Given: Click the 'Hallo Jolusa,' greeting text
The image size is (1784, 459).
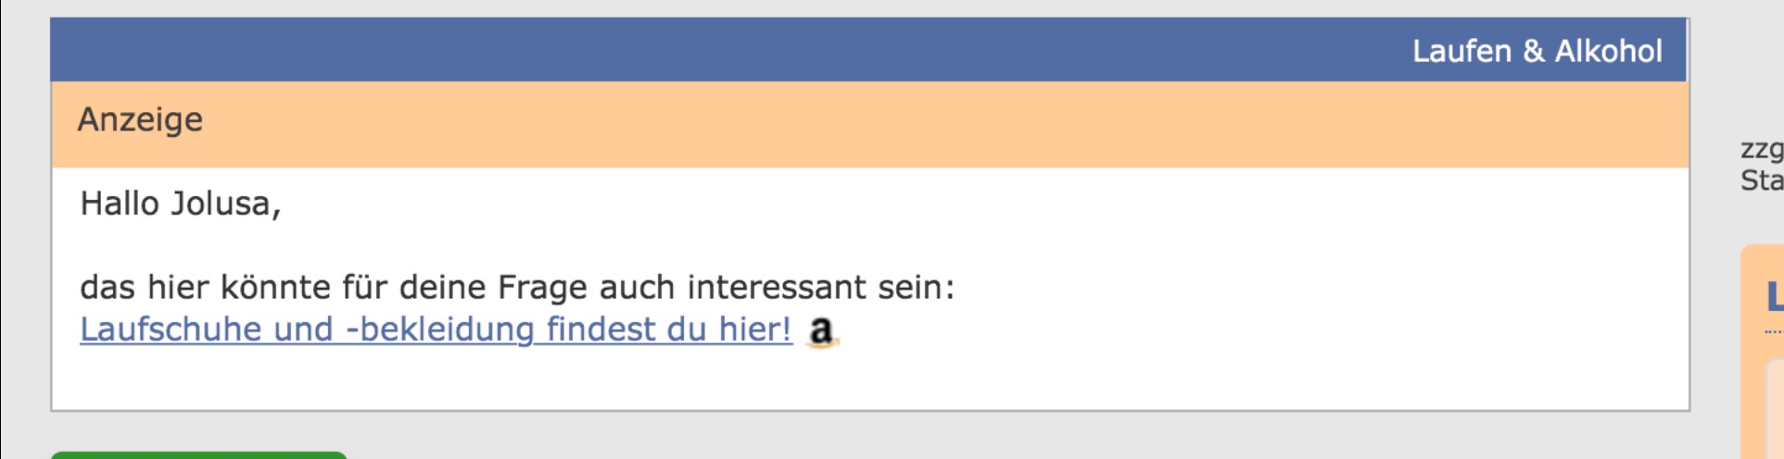Looking at the screenshot, I should [x=180, y=204].
